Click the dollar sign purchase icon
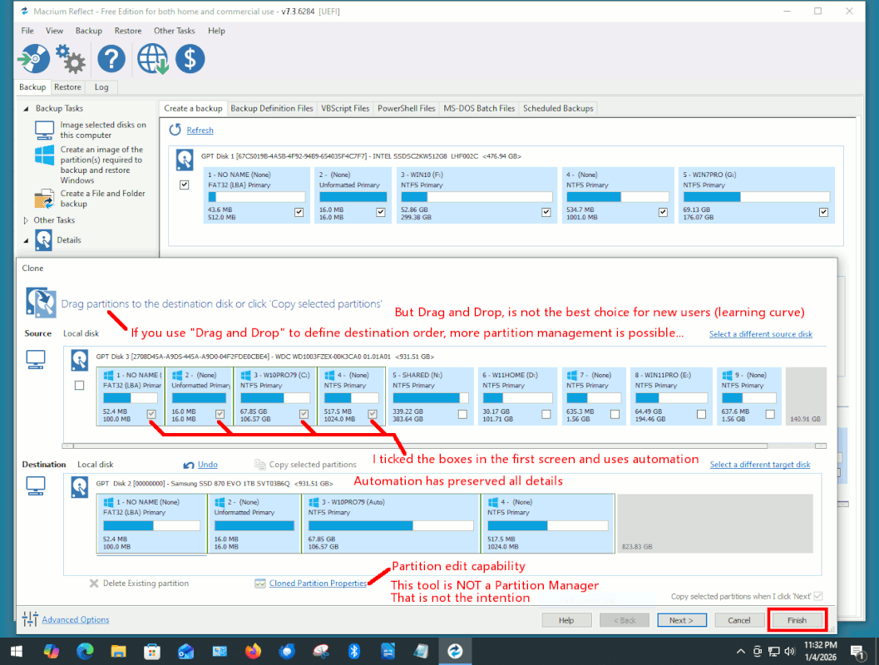 click(190, 58)
